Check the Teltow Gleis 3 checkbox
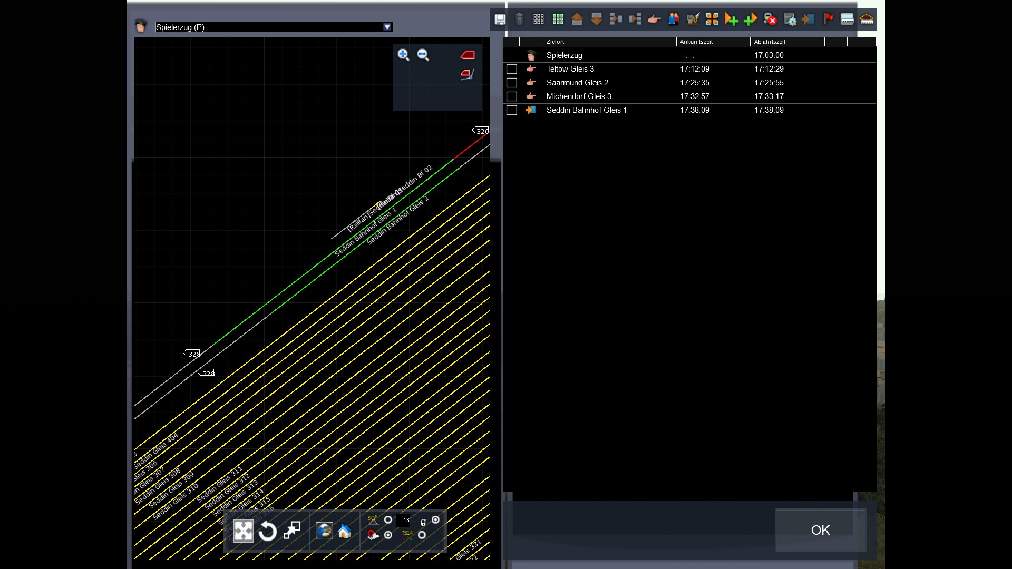The width and height of the screenshot is (1012, 569). [x=511, y=69]
